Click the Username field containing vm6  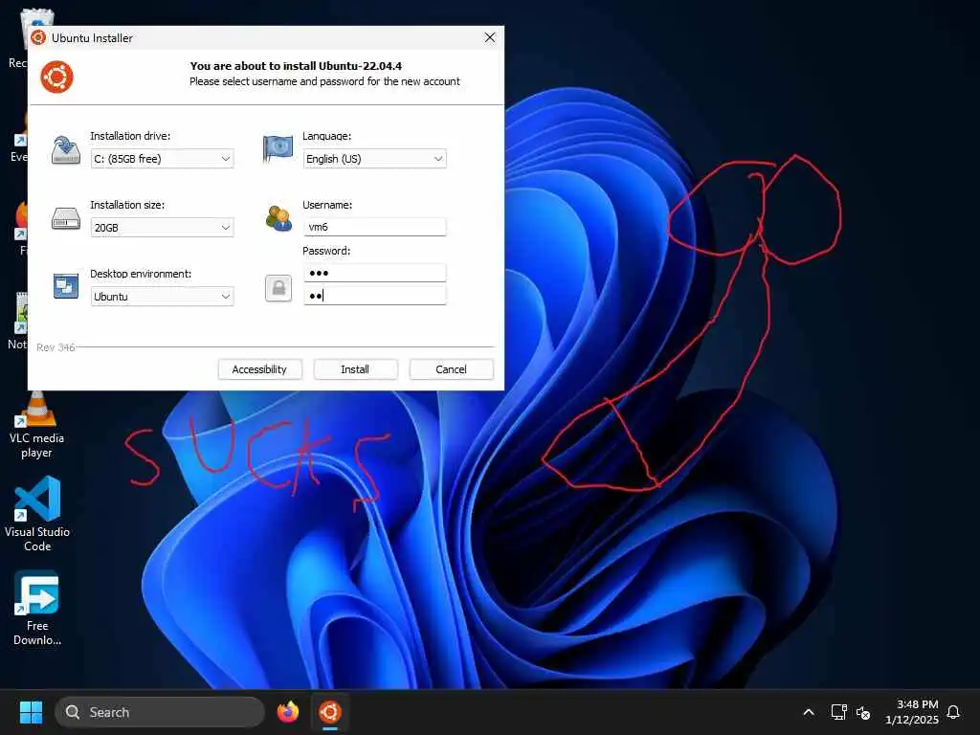(374, 227)
